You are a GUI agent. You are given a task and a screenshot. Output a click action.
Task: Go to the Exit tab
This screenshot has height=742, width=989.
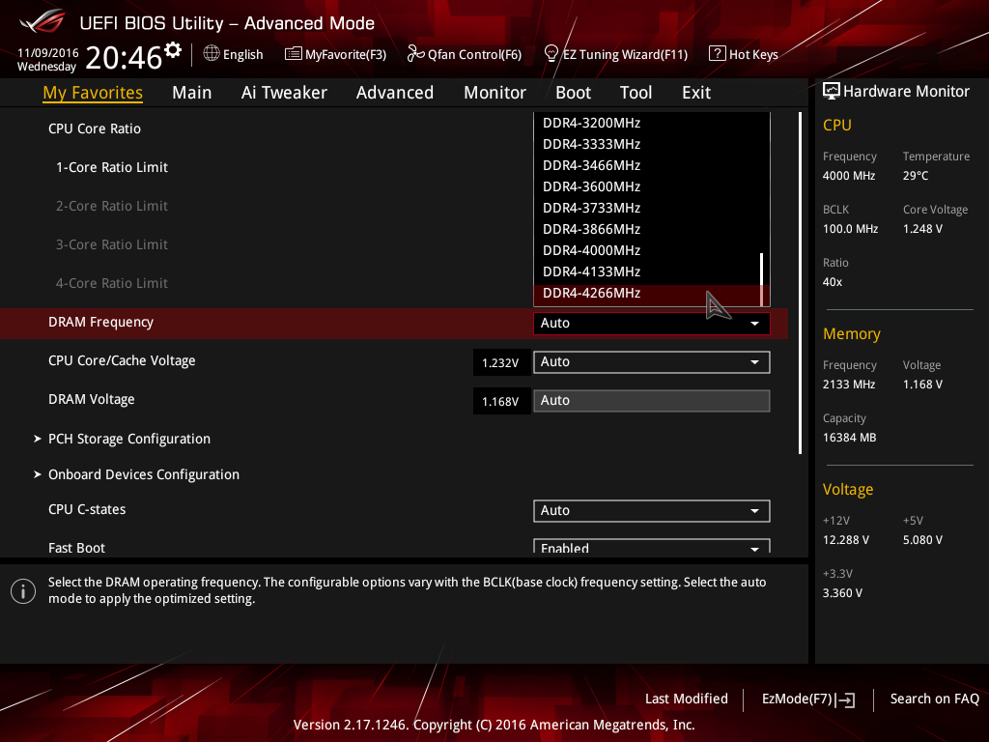pyautogui.click(x=696, y=93)
